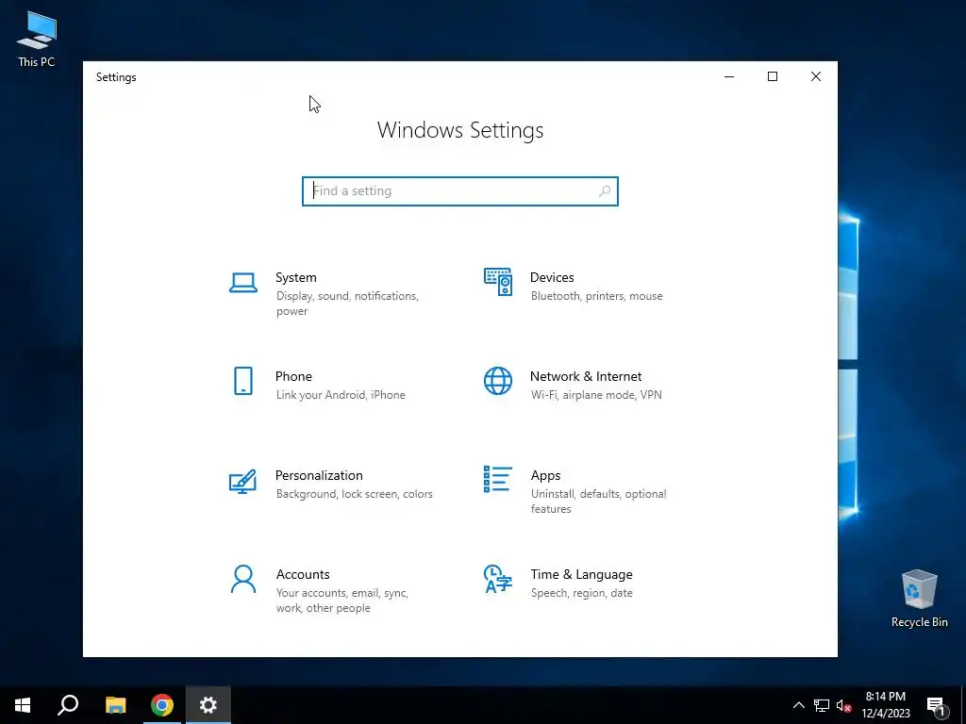The image size is (966, 724).
Task: Click 'Link your Android, iPhone' text
Action: pyautogui.click(x=341, y=395)
